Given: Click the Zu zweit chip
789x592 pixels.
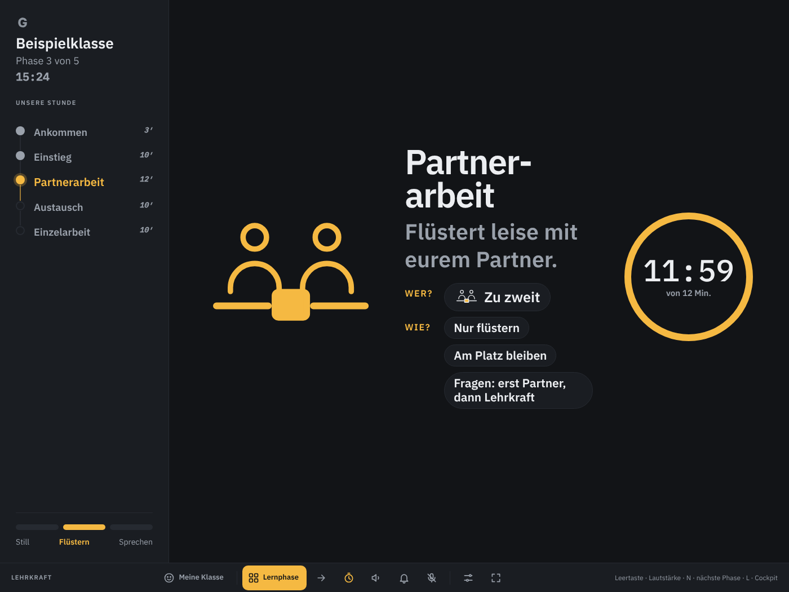Looking at the screenshot, I should [x=497, y=297].
